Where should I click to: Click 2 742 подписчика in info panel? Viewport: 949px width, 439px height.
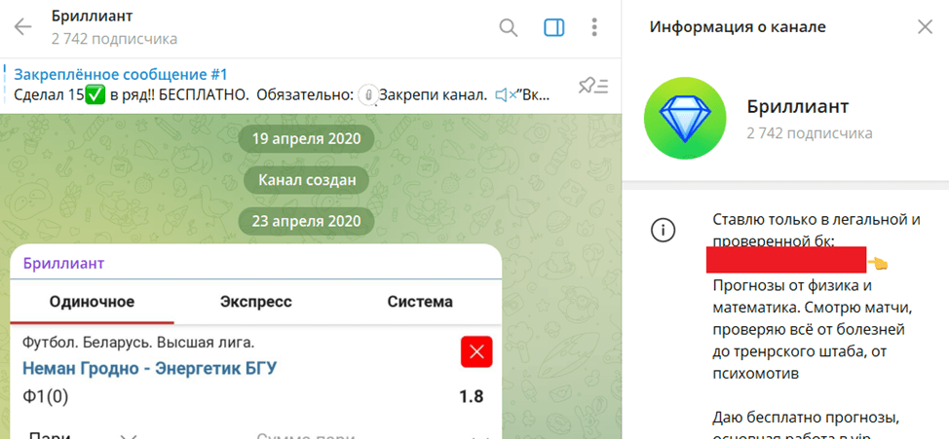coord(810,133)
